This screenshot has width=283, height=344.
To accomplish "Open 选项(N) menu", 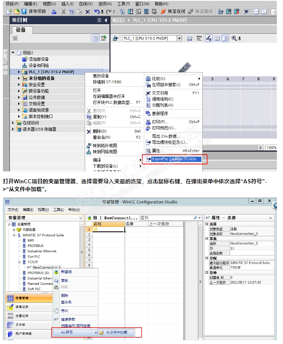I will (105, 4).
